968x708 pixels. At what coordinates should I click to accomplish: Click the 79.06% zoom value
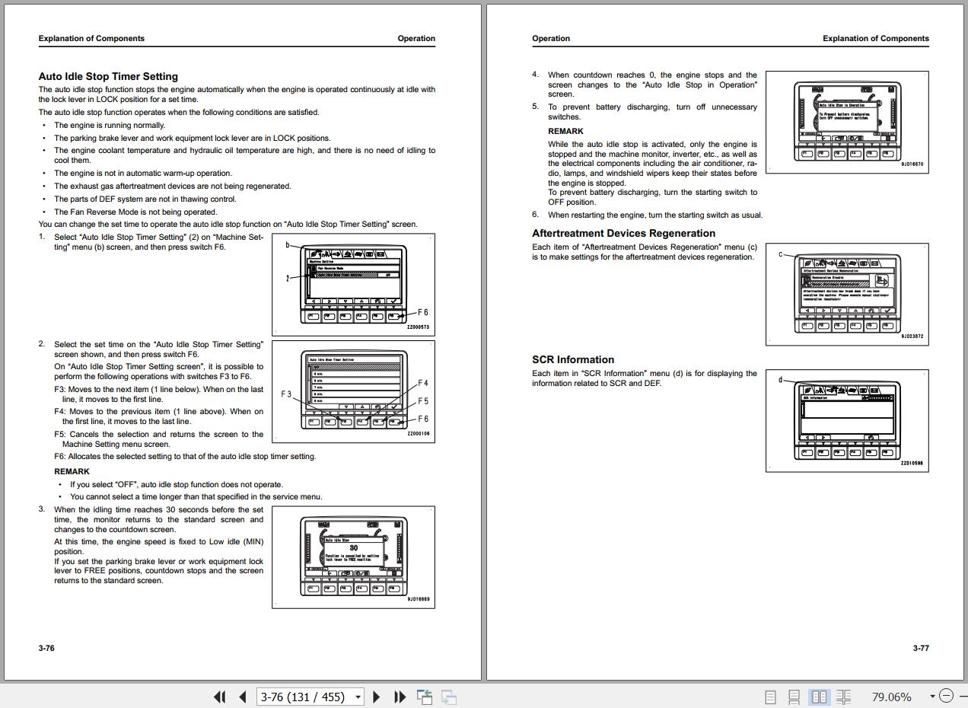[x=891, y=697]
